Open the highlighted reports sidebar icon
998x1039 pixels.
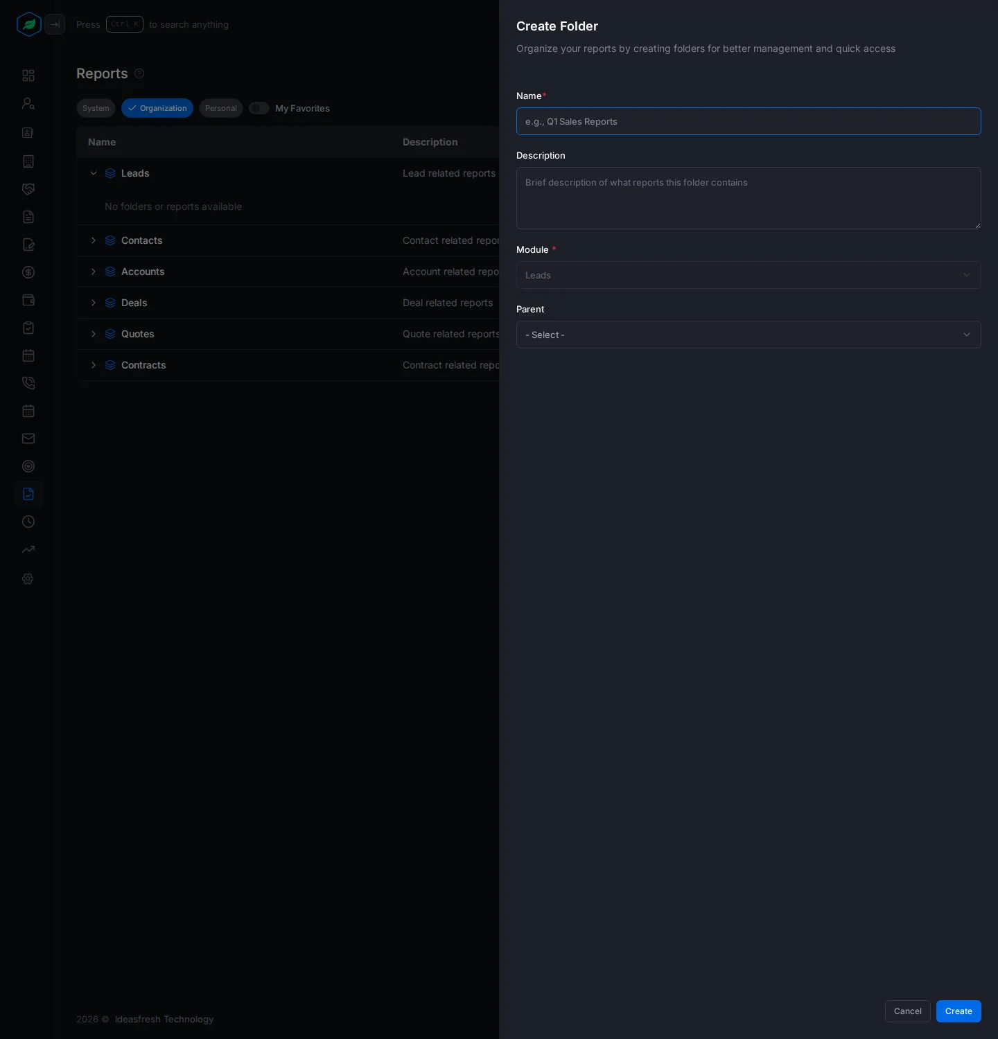pos(28,494)
